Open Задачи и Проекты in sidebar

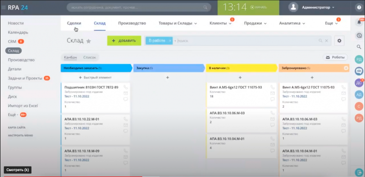point(25,78)
